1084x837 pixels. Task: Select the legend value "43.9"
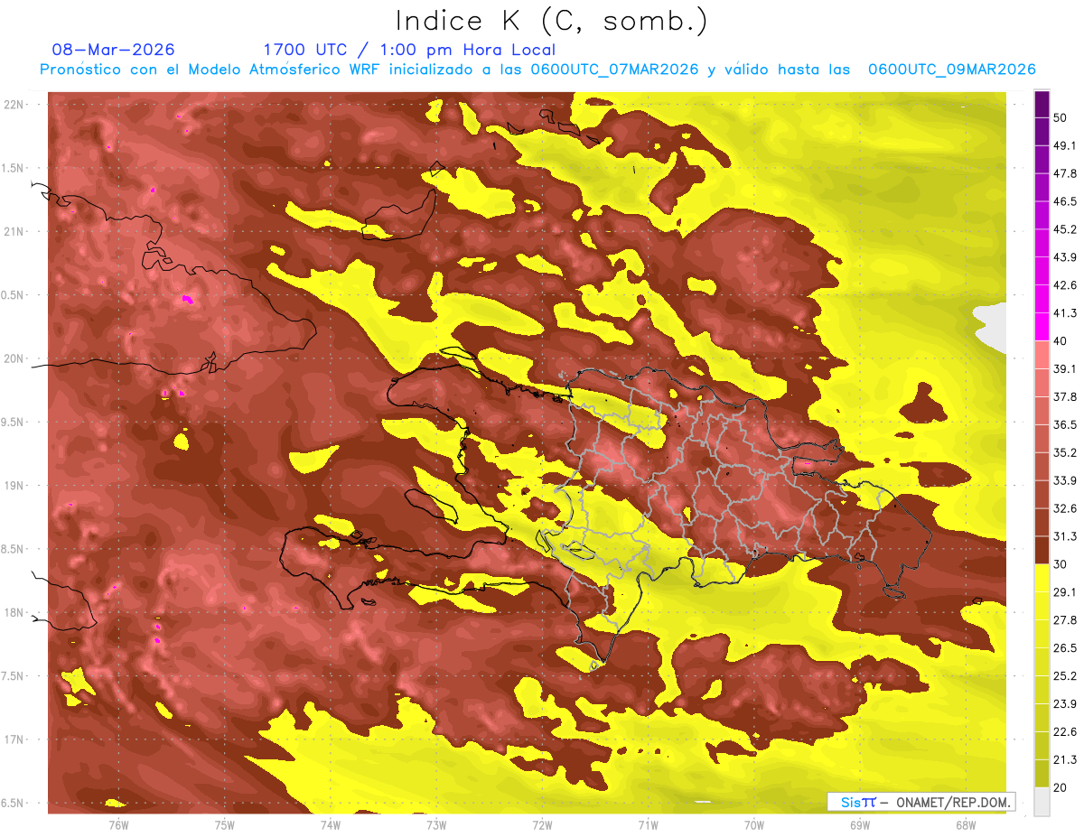coord(1065,257)
